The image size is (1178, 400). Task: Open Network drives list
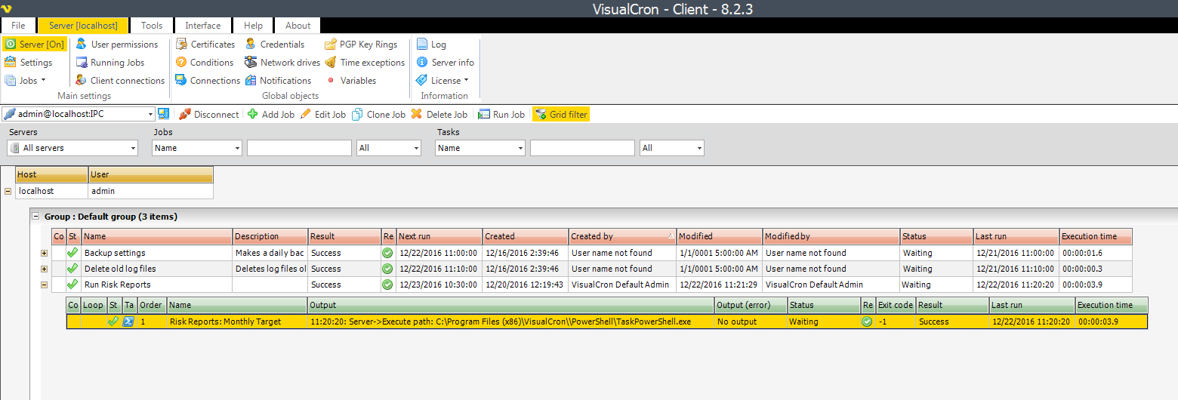point(282,63)
